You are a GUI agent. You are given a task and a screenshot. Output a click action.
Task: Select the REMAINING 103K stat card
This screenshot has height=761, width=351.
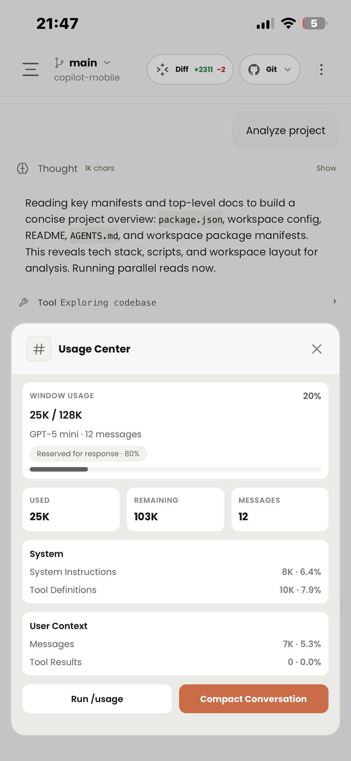[x=175, y=509]
